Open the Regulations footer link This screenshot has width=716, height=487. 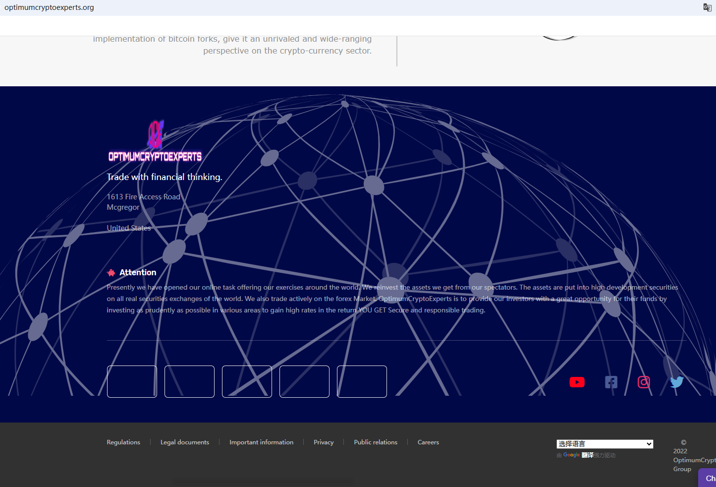123,442
